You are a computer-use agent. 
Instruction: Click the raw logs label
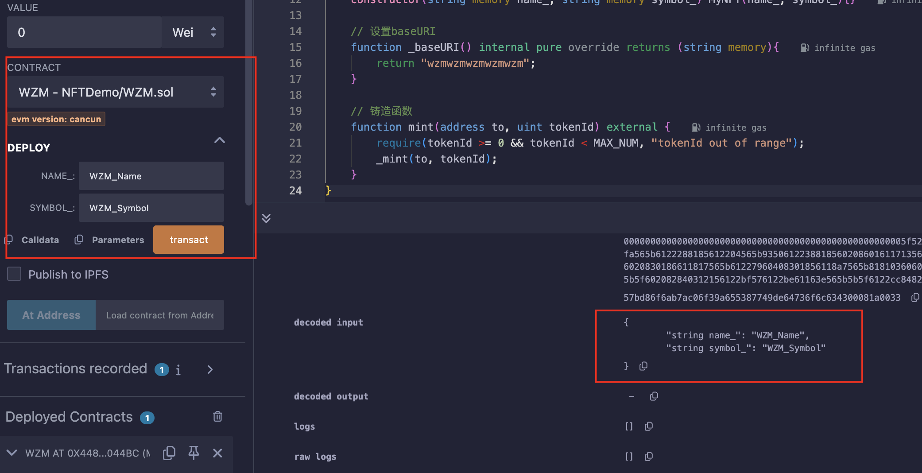(315, 457)
